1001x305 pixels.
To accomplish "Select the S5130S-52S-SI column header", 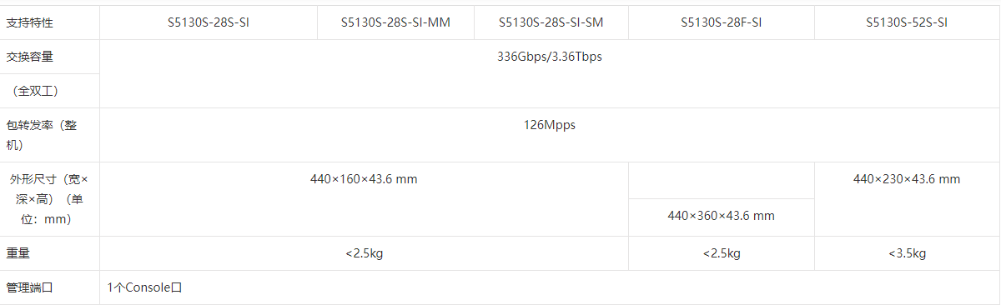I will click(x=907, y=22).
